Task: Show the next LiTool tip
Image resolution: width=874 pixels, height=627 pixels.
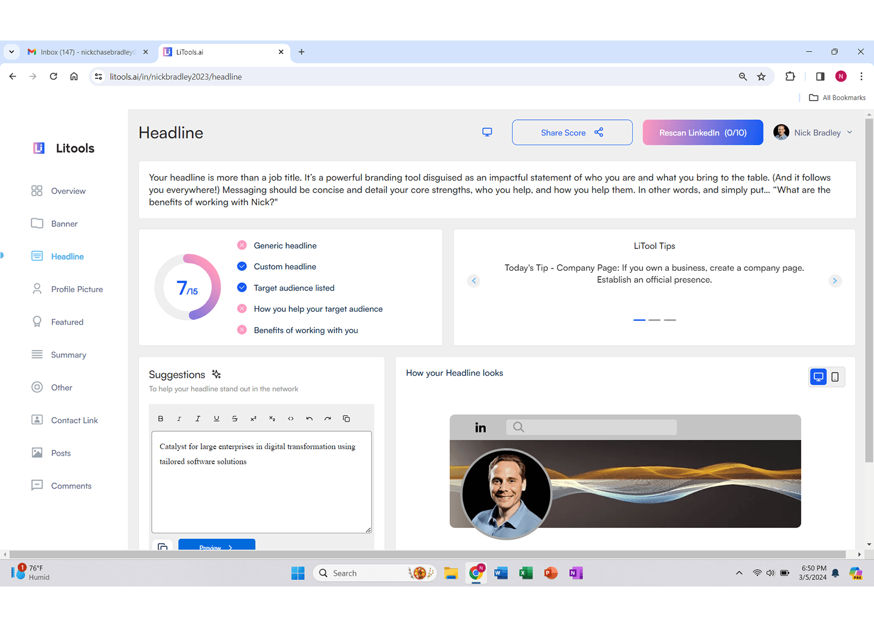Action: (835, 281)
